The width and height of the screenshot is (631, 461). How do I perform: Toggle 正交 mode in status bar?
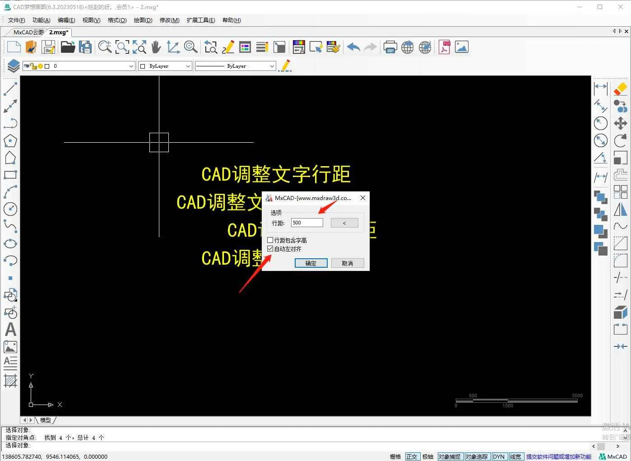tap(412, 456)
